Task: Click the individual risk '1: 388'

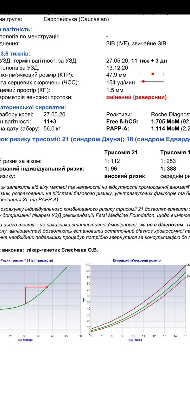Action: [x=168, y=169]
